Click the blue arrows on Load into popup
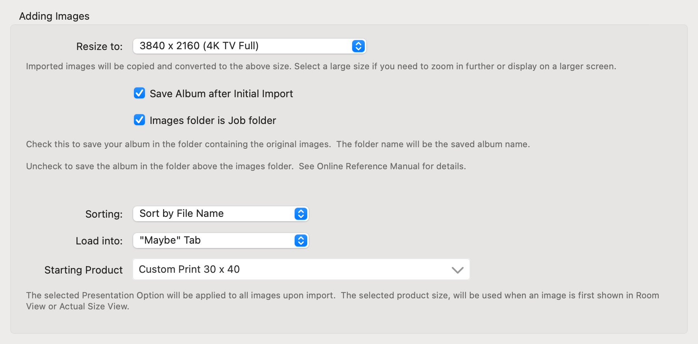Image resolution: width=698 pixels, height=344 pixels. (x=301, y=240)
